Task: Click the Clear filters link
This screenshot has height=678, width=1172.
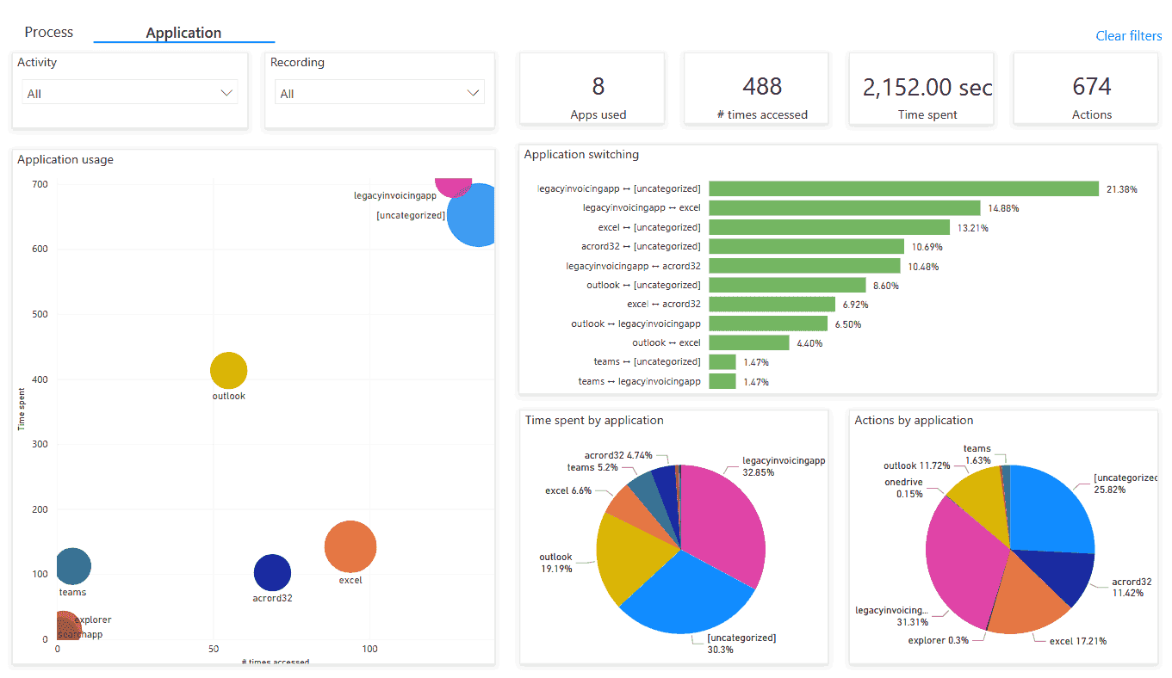Action: coord(1128,36)
